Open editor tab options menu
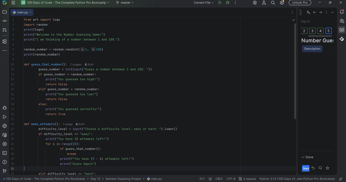This screenshot has height=182, width=346. [292, 12]
